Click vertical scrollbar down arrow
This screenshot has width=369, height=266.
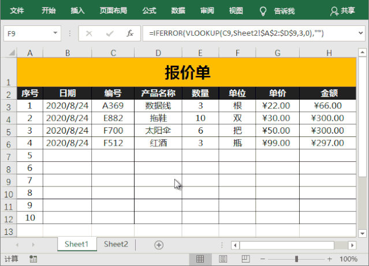(x=362, y=233)
